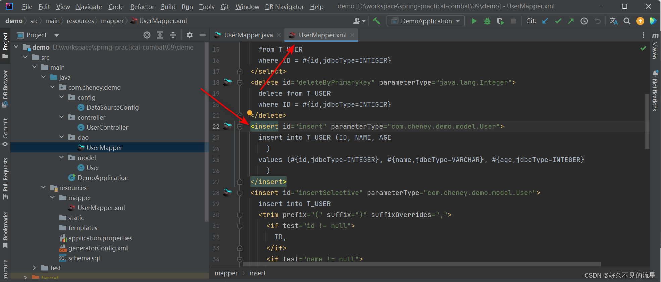The image size is (661, 282).
Task: Click Collapse All in Project panel
Action: coord(173,35)
